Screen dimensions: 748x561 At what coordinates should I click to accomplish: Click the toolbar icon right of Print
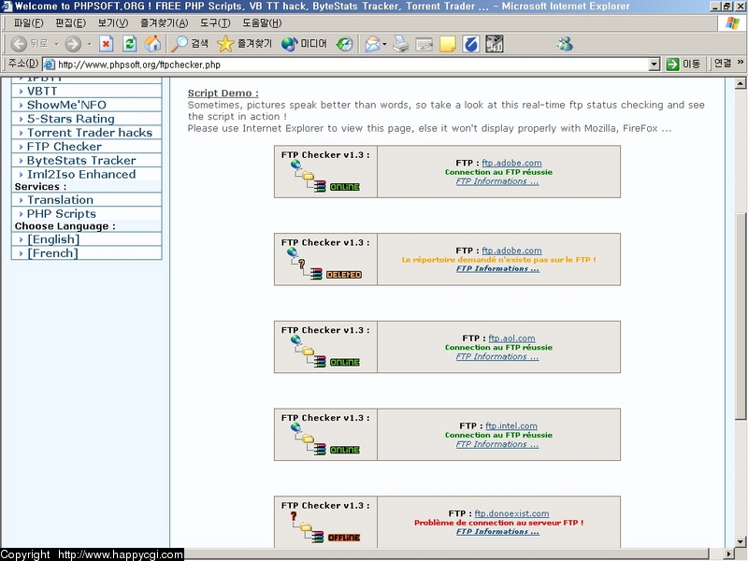424,44
